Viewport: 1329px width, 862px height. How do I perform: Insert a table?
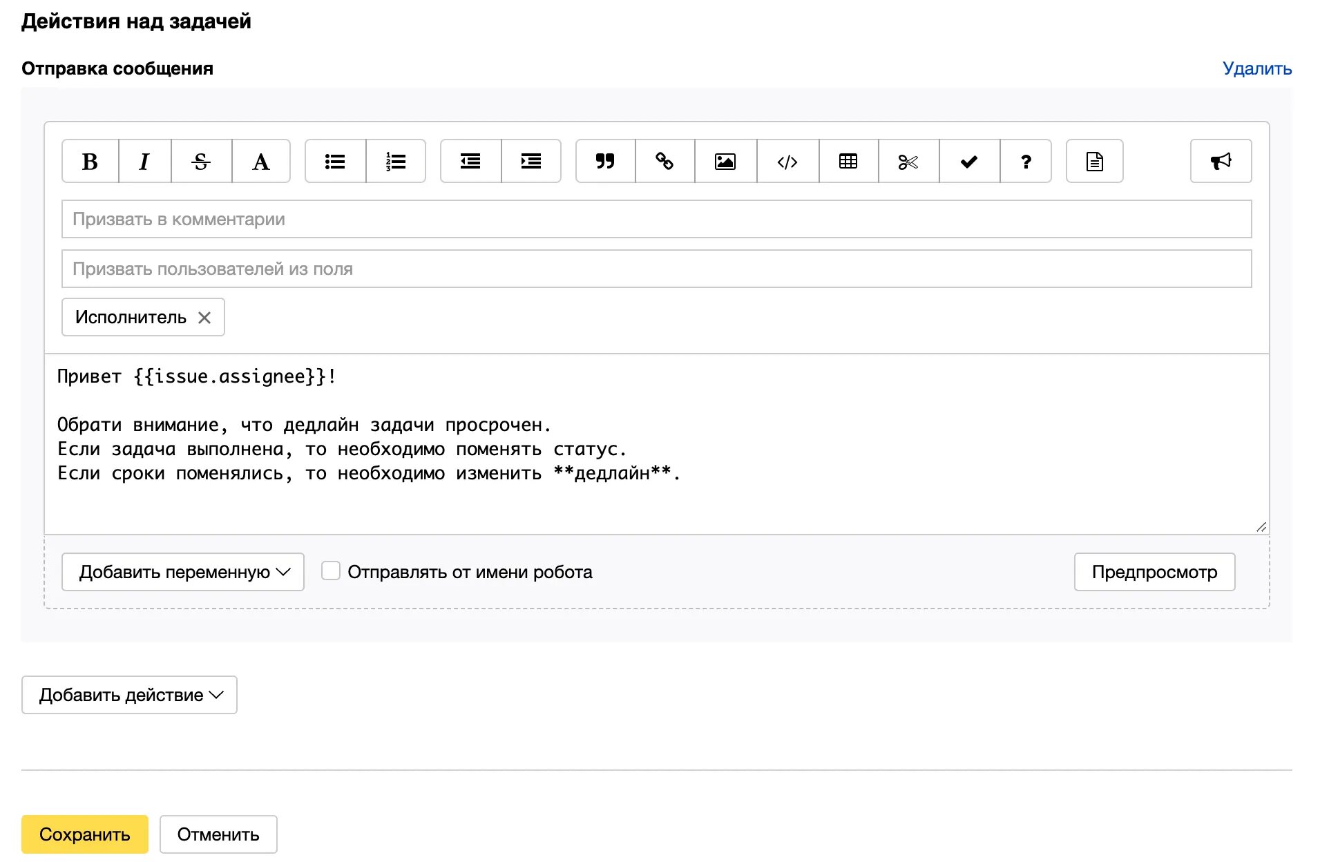point(848,162)
